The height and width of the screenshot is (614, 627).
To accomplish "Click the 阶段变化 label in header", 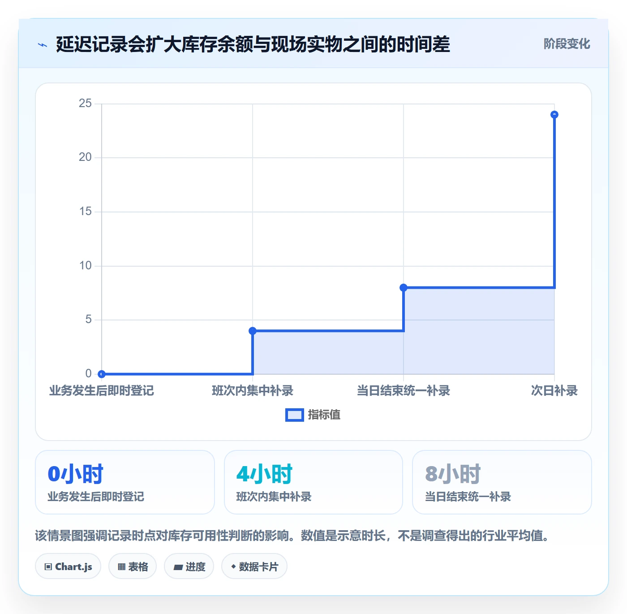I will click(567, 44).
